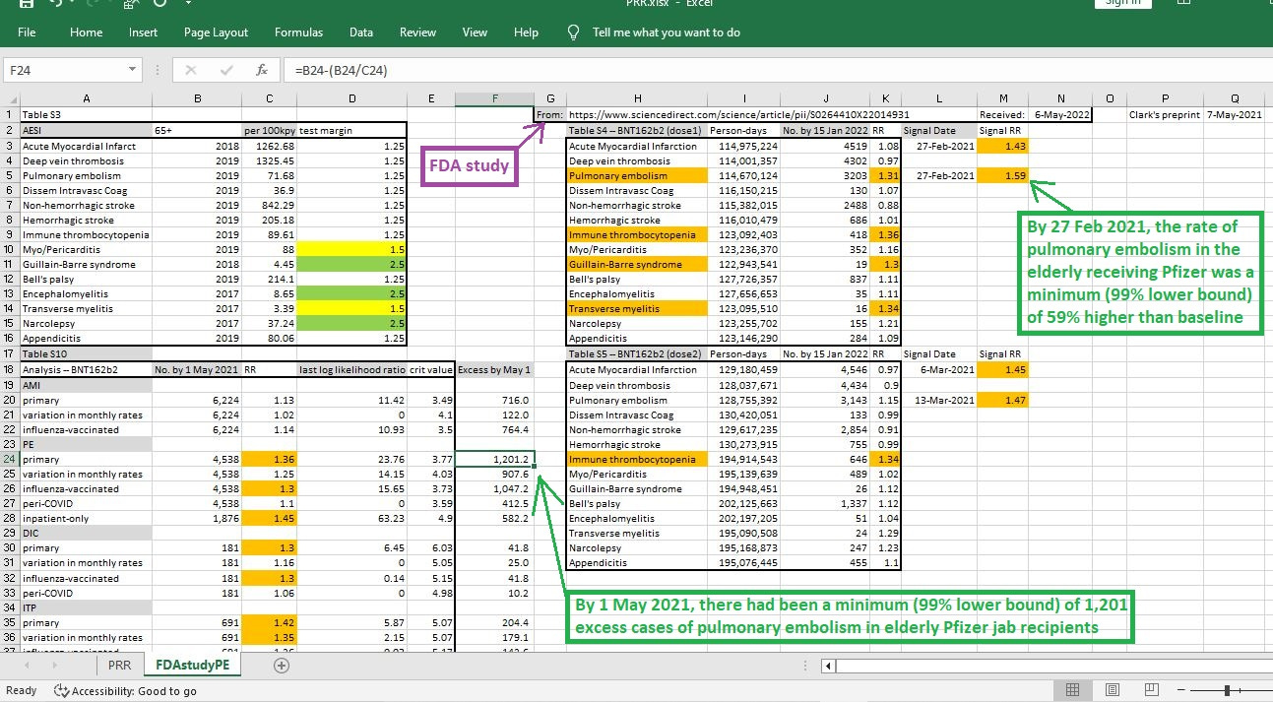Viewport: 1273px width, 702px height.
Task: Open the Page Layout ribbon tab
Action: [216, 32]
